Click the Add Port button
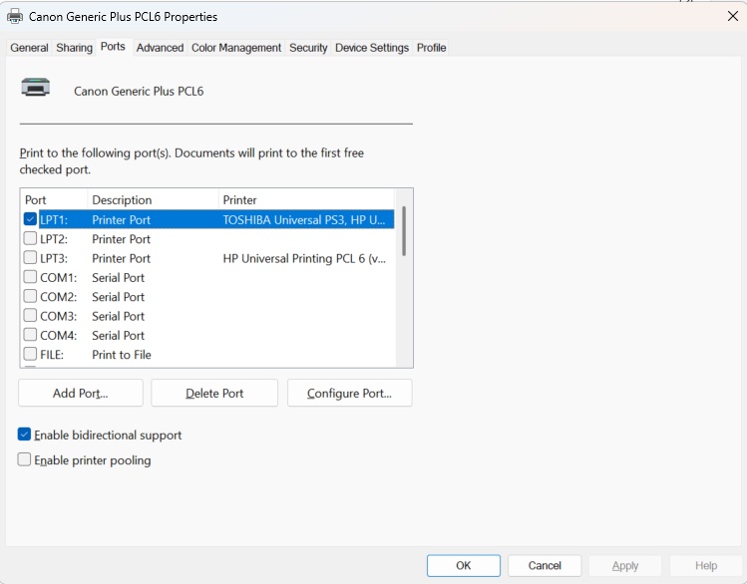The width and height of the screenshot is (747, 584). (81, 394)
